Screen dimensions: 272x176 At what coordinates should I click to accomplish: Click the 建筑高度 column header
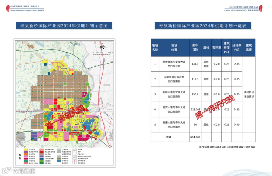click(x=249, y=48)
